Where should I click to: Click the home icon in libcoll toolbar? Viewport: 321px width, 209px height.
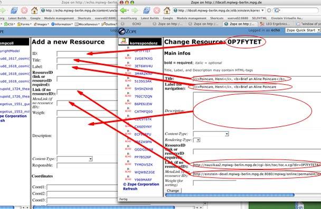click(x=167, y=10)
